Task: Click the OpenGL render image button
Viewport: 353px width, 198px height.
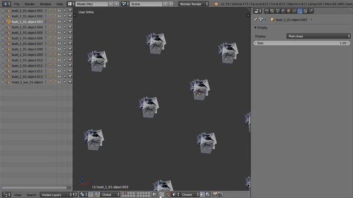Action: (x=215, y=195)
